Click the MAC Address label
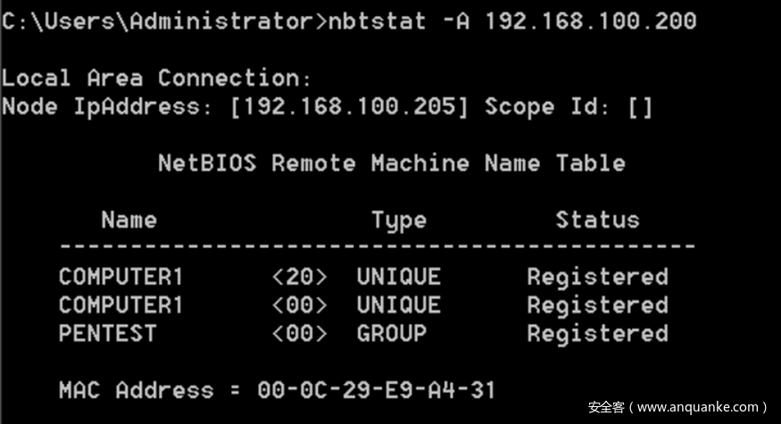781x424 pixels. (136, 390)
